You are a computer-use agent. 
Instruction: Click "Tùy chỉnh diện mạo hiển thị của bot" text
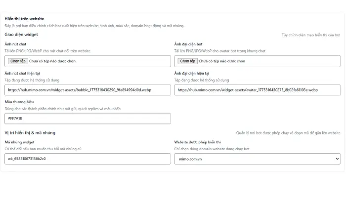point(310,35)
